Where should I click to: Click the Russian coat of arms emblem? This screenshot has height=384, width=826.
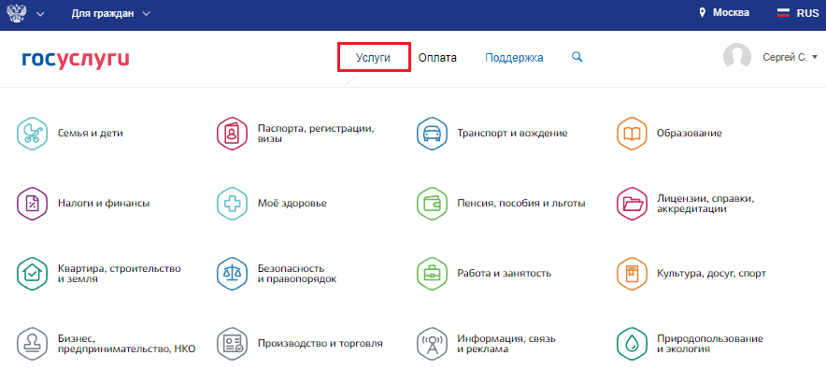17,13
